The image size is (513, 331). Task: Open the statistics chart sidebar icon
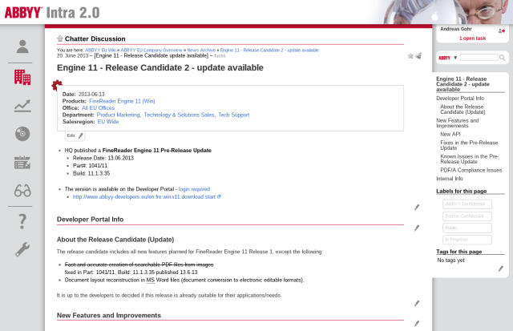pos(22,105)
